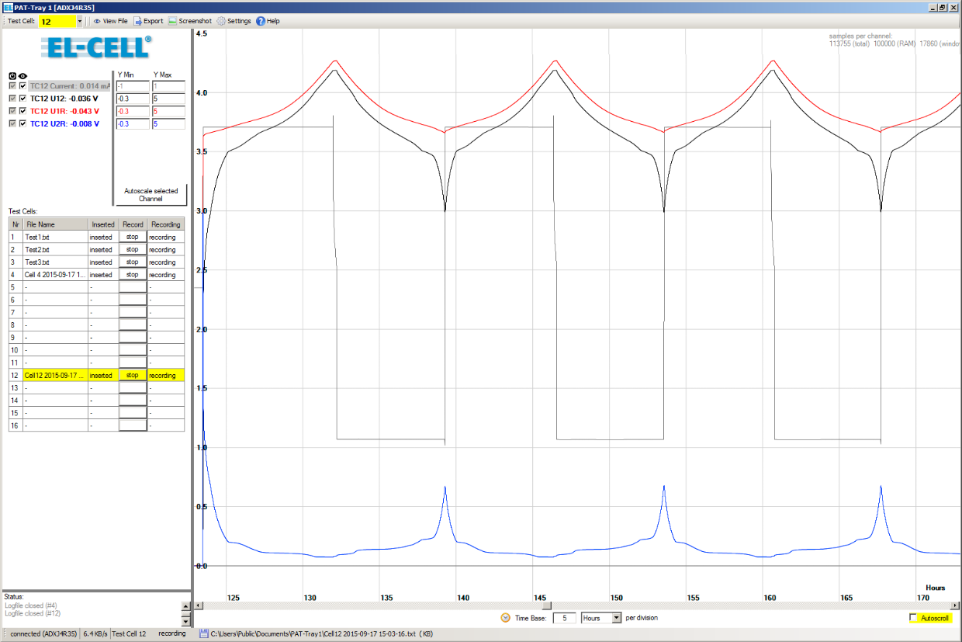Click the Test Cell value field showing 12

57,22
